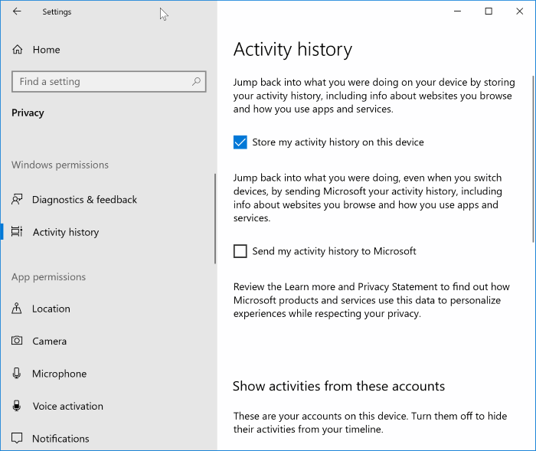The width and height of the screenshot is (536, 451).
Task: Click the back arrow icon
Action: tap(17, 11)
